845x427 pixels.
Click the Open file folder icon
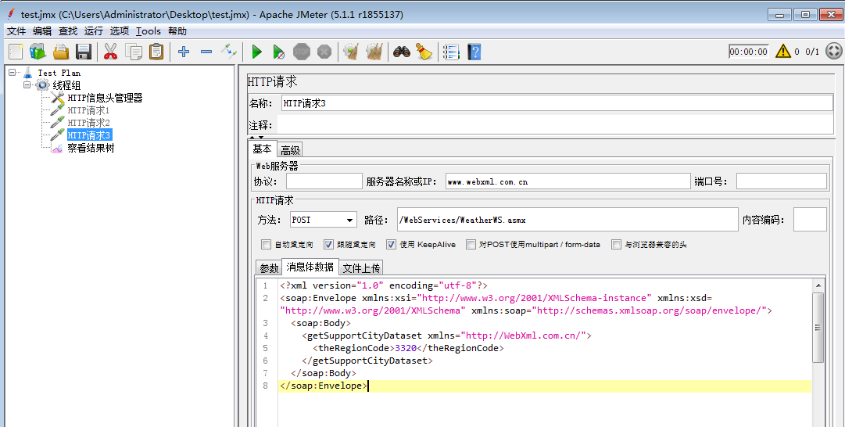point(61,52)
